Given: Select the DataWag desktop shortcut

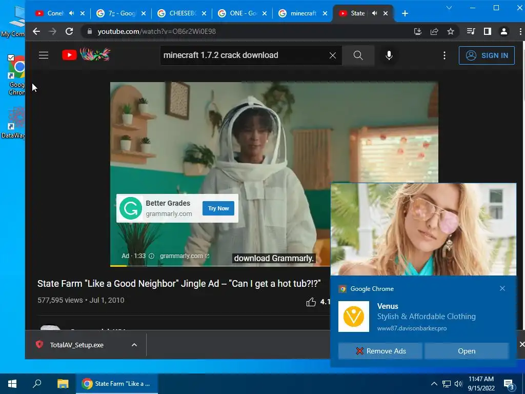Looking at the screenshot, I should (13, 123).
